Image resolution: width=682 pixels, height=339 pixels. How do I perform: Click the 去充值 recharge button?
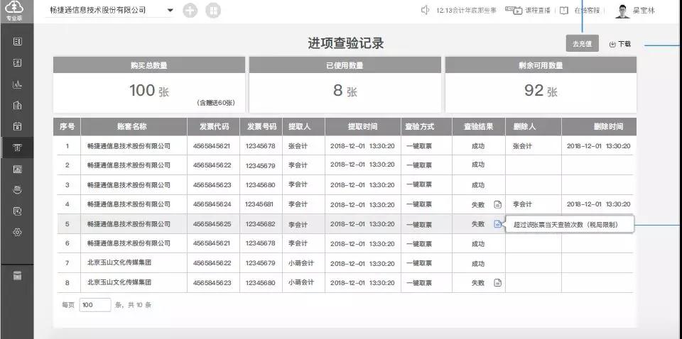(x=583, y=43)
